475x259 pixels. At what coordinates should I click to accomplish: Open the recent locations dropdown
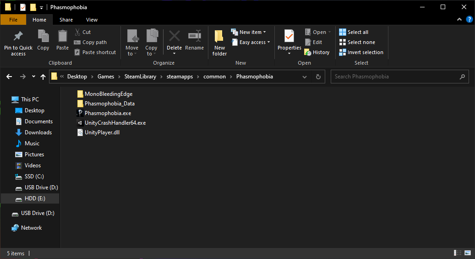33,77
